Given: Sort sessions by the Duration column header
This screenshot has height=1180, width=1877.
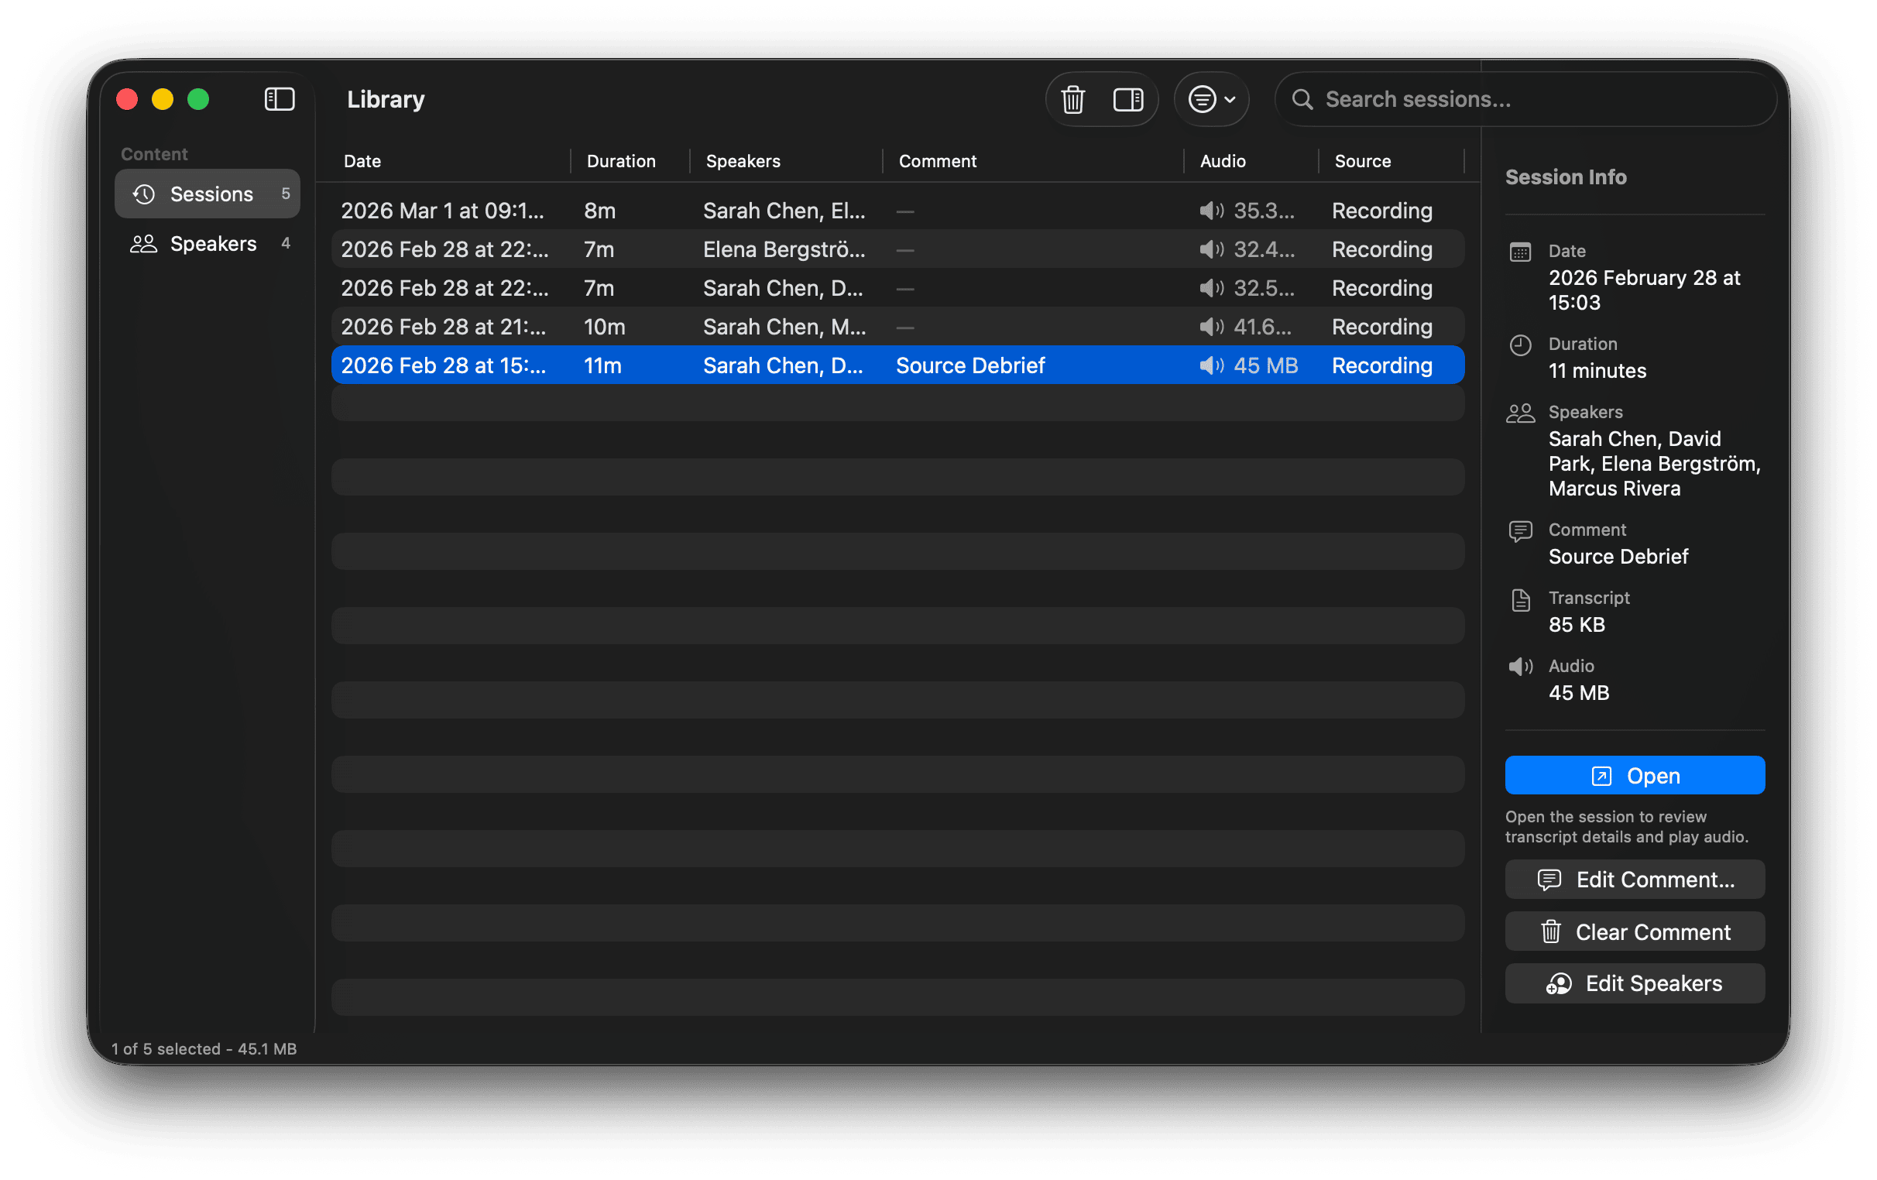Looking at the screenshot, I should point(620,160).
